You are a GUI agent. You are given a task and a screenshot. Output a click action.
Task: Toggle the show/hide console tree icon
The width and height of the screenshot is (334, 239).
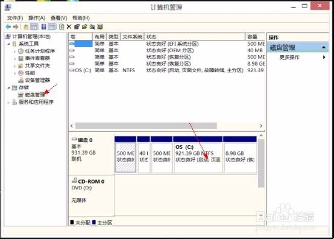coord(34,27)
